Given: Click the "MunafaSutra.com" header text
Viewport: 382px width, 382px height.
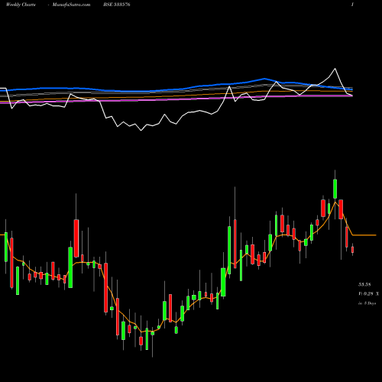Looking at the screenshot, I should pos(71,5).
